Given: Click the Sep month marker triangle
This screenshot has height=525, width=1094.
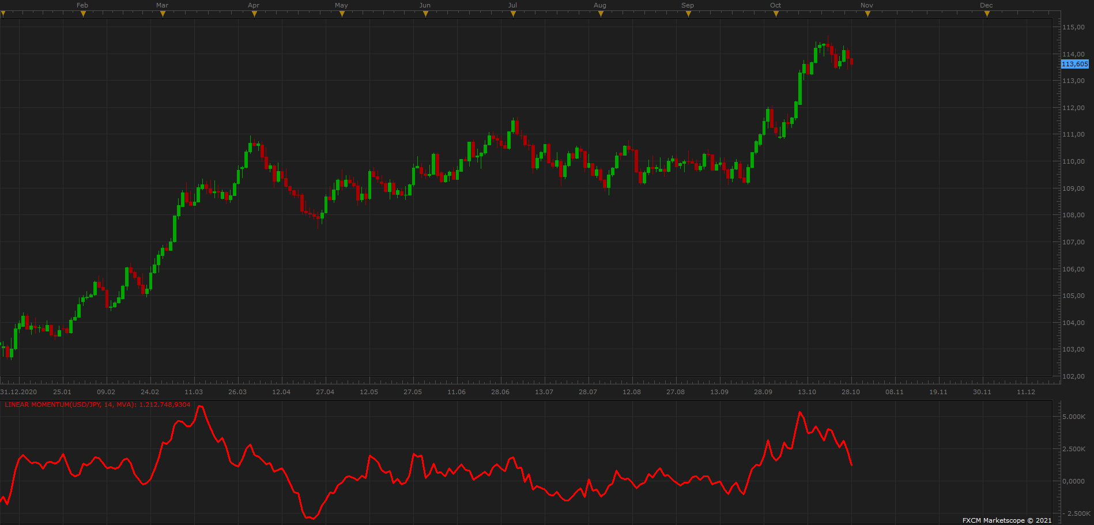Looking at the screenshot, I should click(688, 14).
